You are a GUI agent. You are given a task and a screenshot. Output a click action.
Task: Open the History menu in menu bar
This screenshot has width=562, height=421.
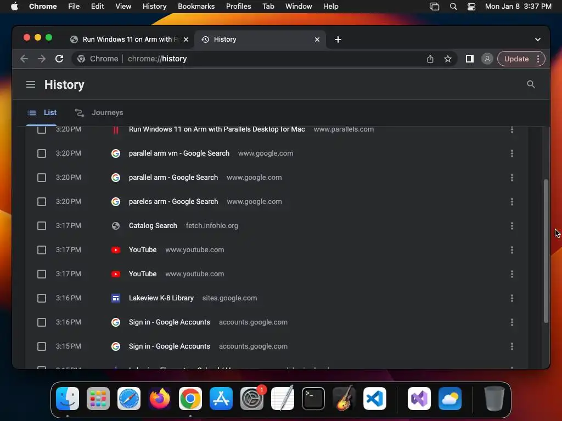(154, 7)
